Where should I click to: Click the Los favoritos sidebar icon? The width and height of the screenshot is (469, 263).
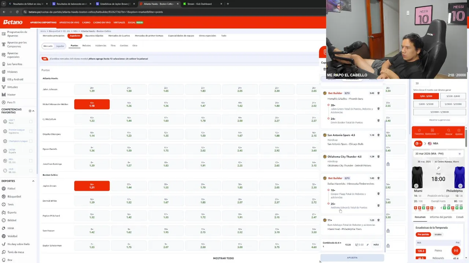[x=3, y=64]
